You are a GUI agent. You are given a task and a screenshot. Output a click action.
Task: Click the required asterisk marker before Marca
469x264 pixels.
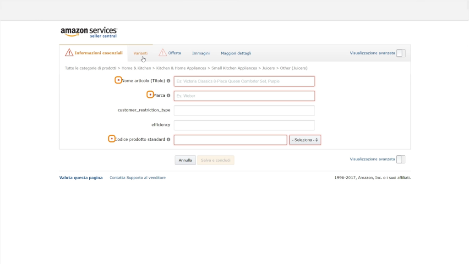(150, 95)
